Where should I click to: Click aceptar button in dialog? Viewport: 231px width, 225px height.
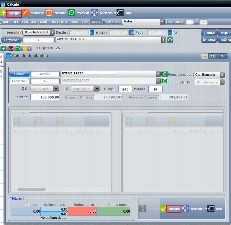pyautogui.click(x=174, y=209)
